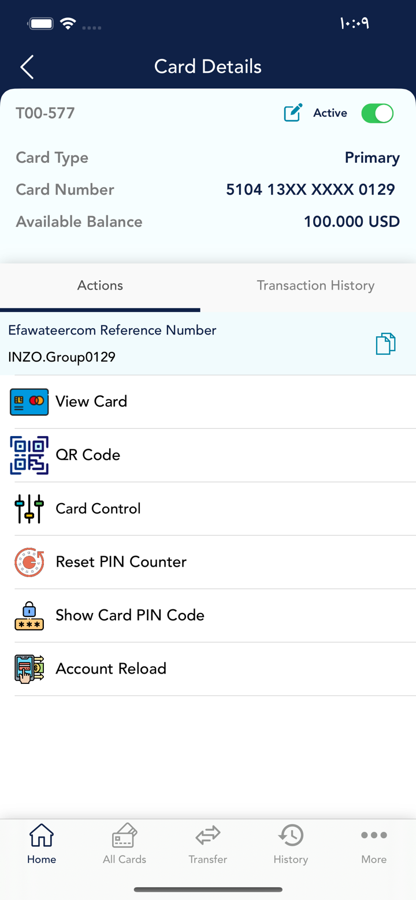Open History in bottom navigation
Image resolution: width=416 pixels, height=900 pixels.
pos(291,843)
